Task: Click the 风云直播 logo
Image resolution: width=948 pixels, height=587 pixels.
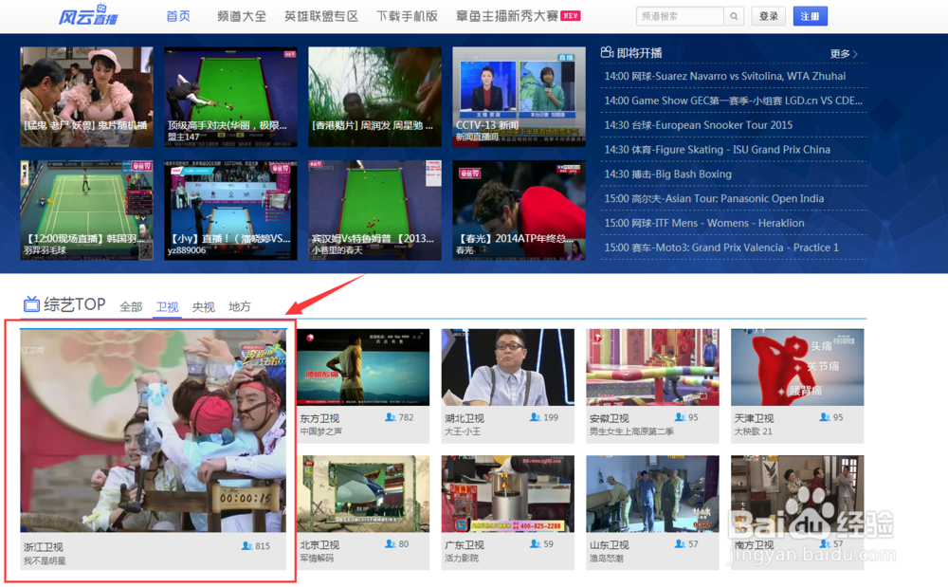Action: (x=88, y=14)
